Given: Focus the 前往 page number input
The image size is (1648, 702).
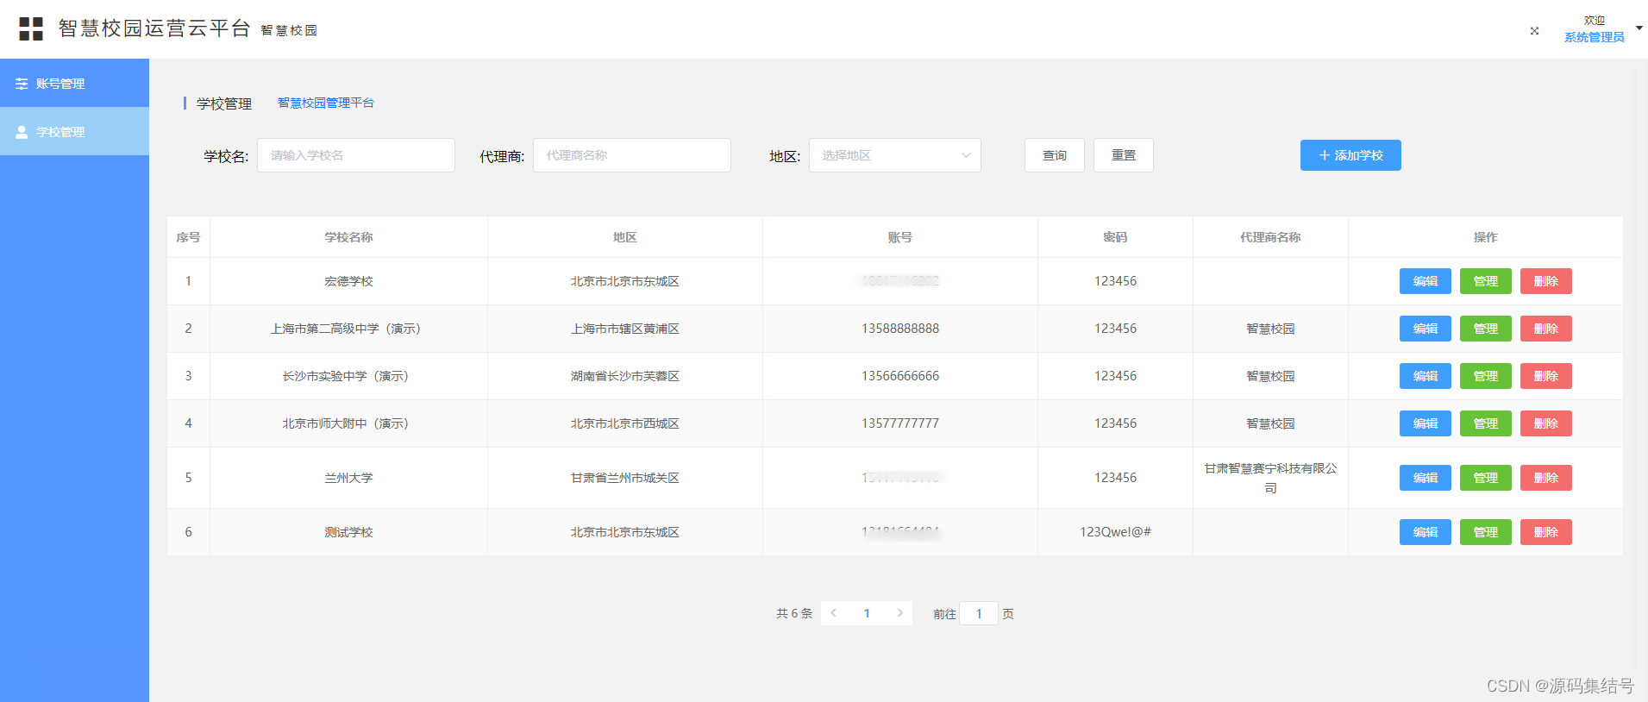Looking at the screenshot, I should click(x=979, y=613).
